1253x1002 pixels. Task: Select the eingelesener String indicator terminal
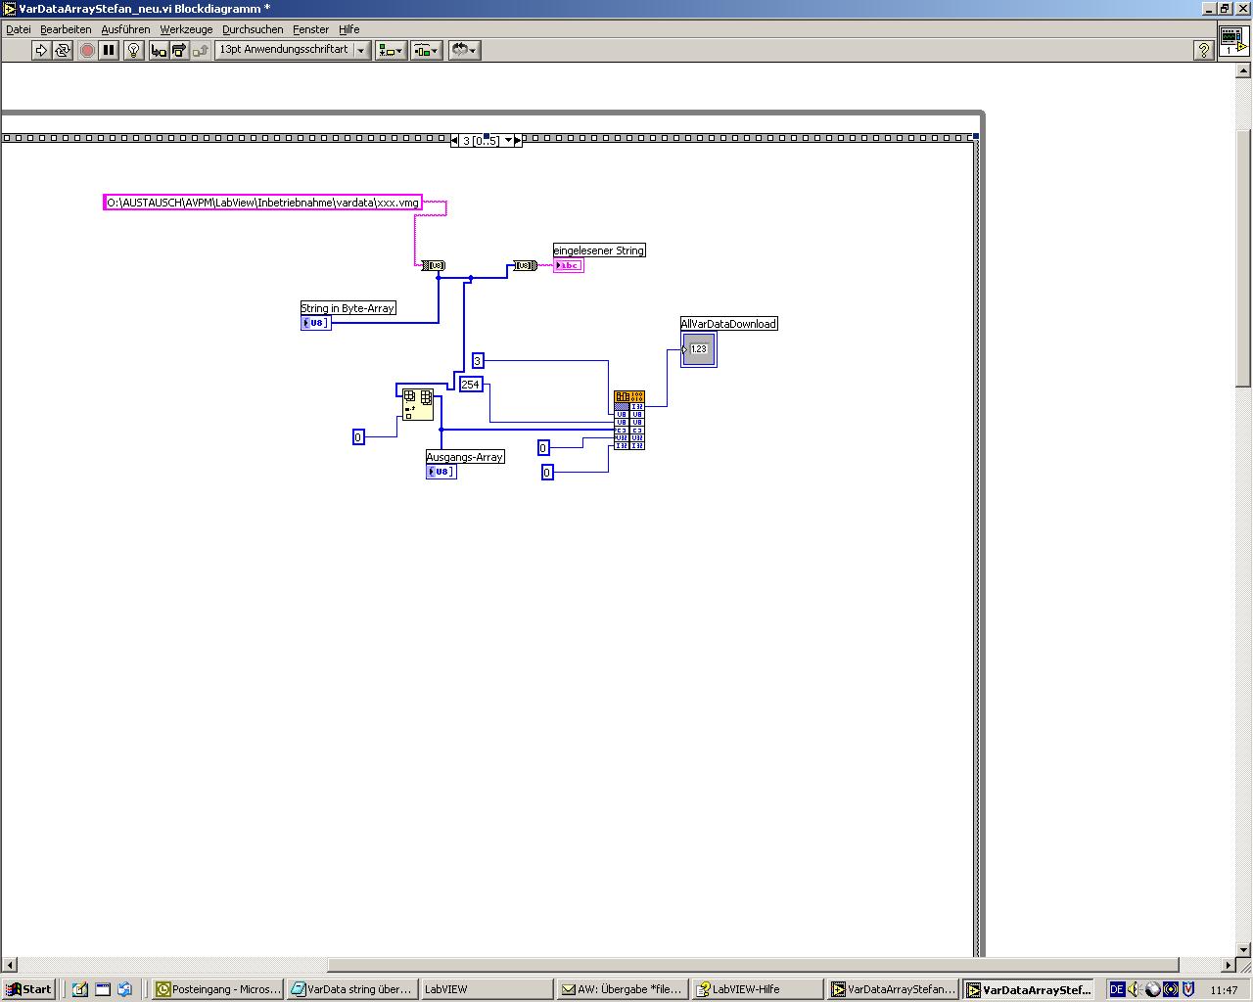[568, 265]
